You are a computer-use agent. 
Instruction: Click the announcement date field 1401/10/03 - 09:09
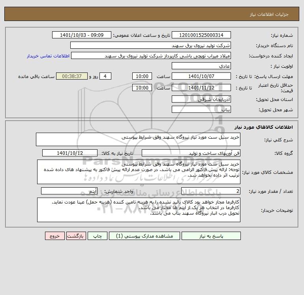point(82,35)
